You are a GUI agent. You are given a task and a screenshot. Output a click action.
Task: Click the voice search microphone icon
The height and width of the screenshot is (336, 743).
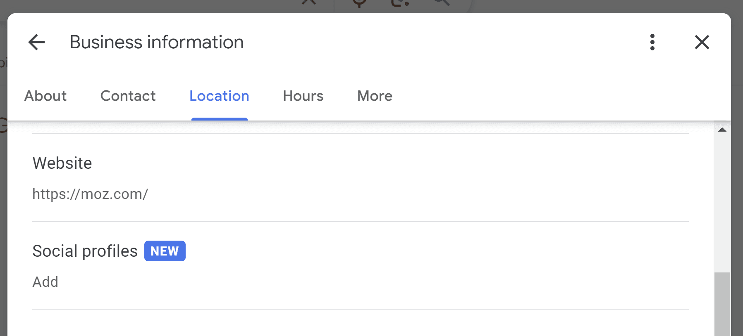pyautogui.click(x=359, y=2)
